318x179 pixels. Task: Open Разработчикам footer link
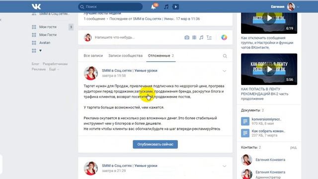tap(55, 64)
